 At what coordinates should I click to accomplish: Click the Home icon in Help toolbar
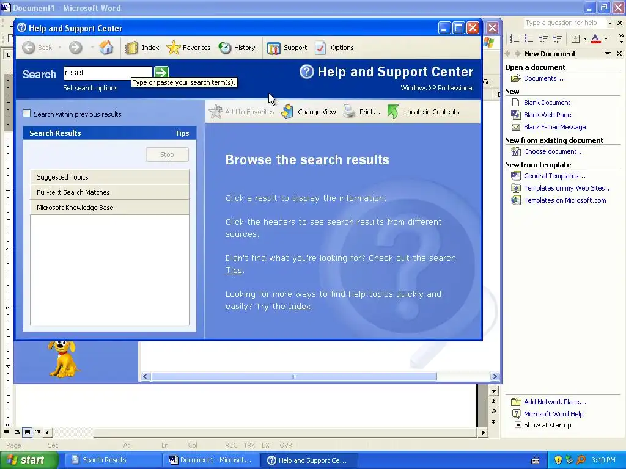click(x=106, y=48)
